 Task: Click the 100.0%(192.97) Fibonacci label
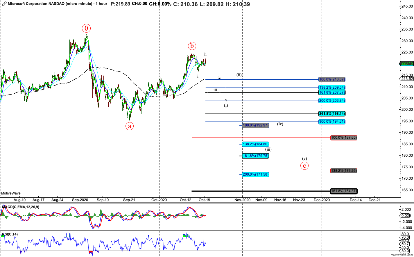coord(255,125)
